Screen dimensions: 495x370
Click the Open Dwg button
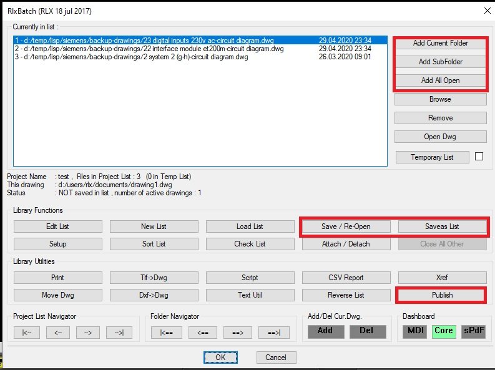tap(441, 137)
